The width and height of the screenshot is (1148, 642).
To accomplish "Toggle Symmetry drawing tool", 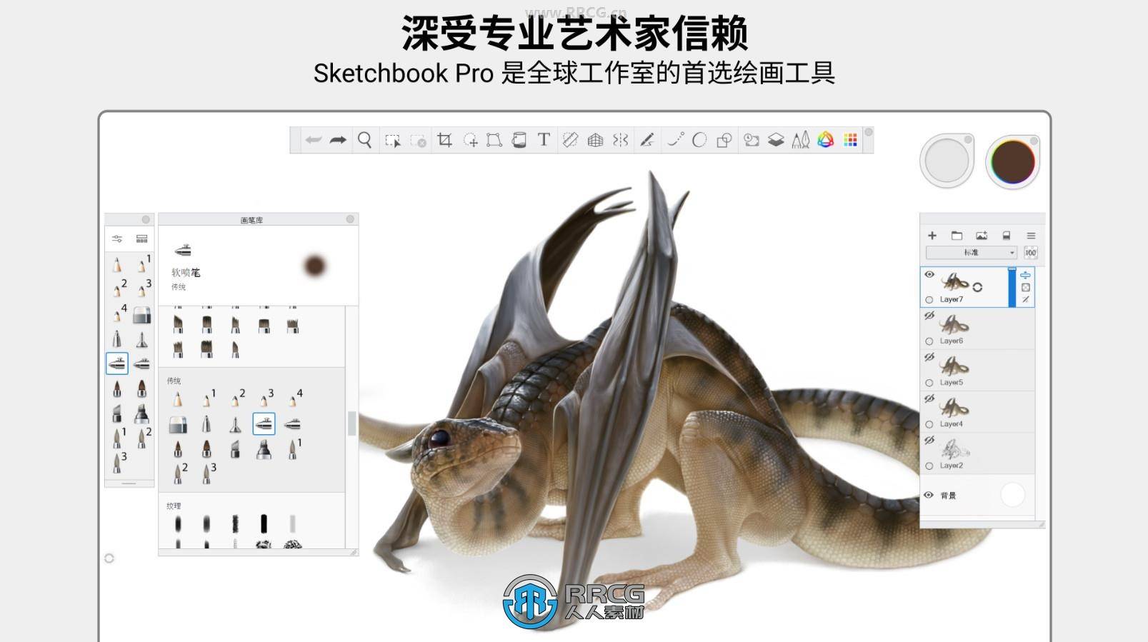I will click(x=620, y=140).
